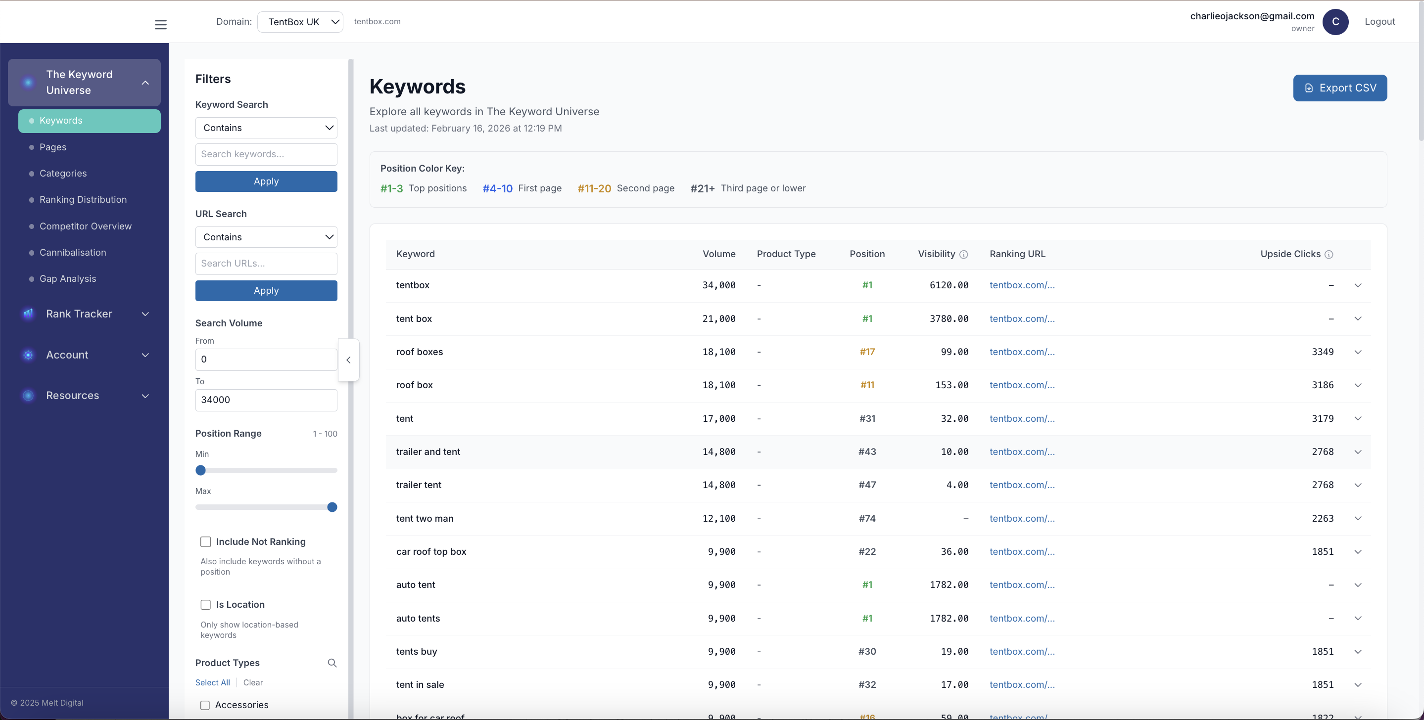
Task: Check the Accessories product type
Action: (x=205, y=705)
